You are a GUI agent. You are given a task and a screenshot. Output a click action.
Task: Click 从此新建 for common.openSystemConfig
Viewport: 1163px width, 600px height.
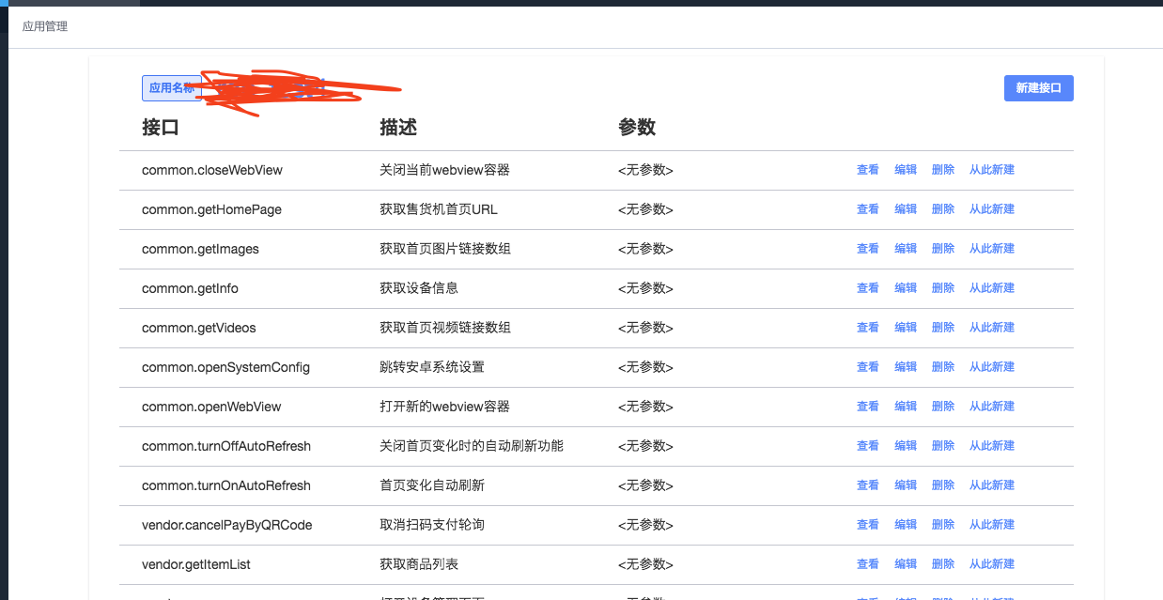pyautogui.click(x=992, y=367)
